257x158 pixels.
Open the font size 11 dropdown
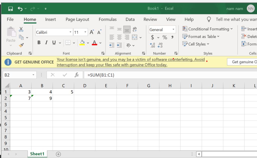coord(85,32)
